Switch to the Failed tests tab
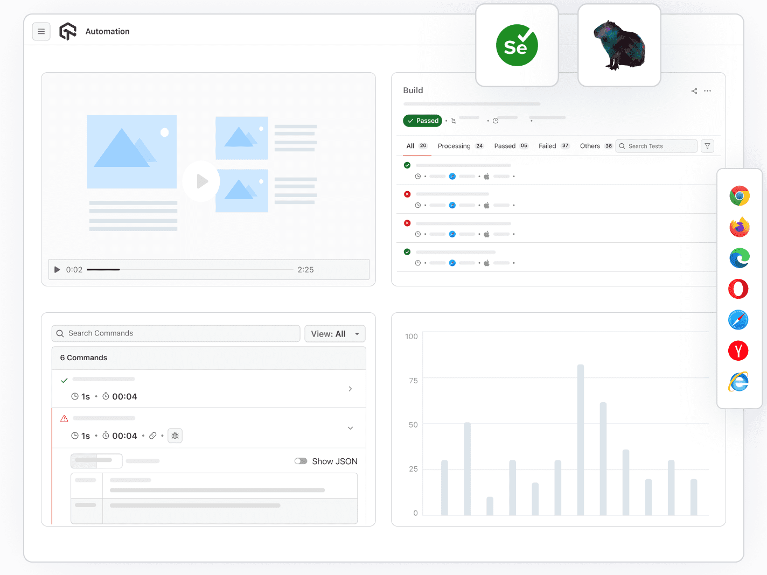Viewport: 767px width, 575px height. click(547, 146)
